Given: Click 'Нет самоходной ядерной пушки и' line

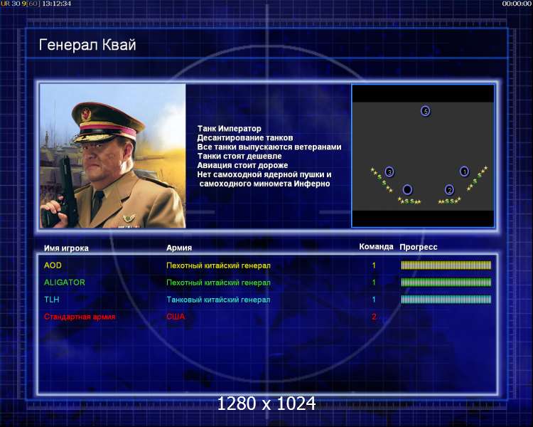Looking at the screenshot, I should click(x=264, y=174).
